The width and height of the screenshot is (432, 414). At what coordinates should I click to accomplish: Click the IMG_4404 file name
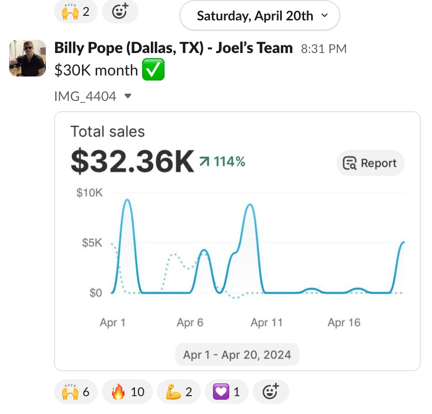pos(85,96)
